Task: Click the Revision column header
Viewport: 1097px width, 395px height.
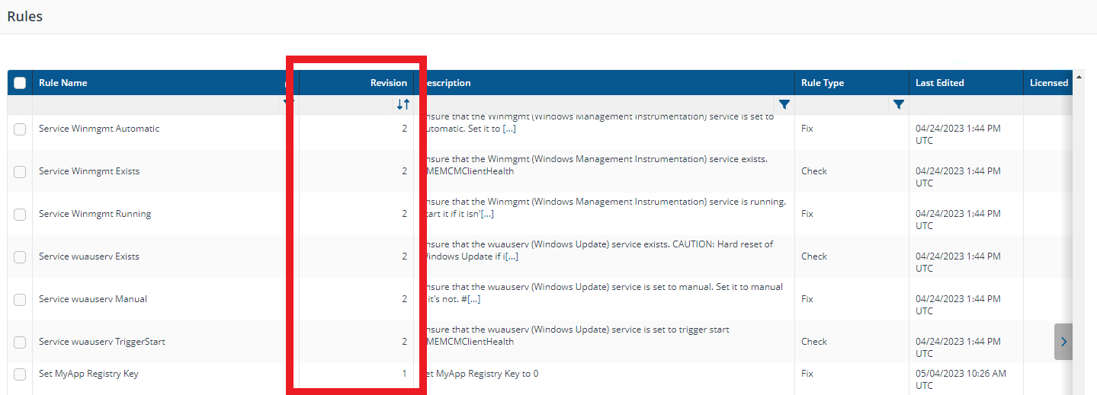Action: coord(388,83)
